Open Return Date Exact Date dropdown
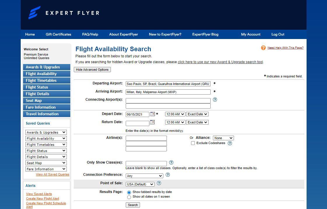Image resolution: width=327 pixels, height=209 pixels. (197, 122)
